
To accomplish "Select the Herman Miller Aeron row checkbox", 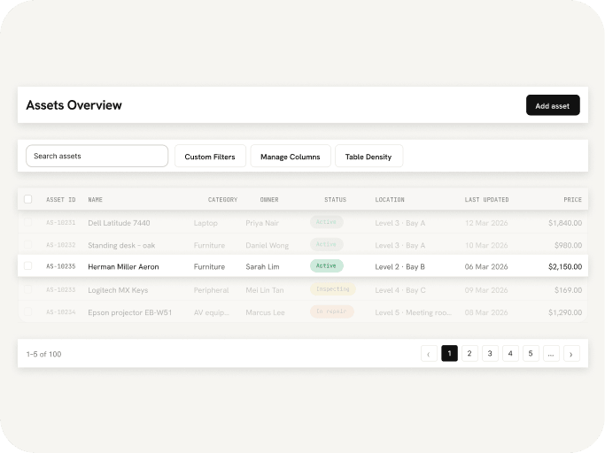I will coord(27,266).
